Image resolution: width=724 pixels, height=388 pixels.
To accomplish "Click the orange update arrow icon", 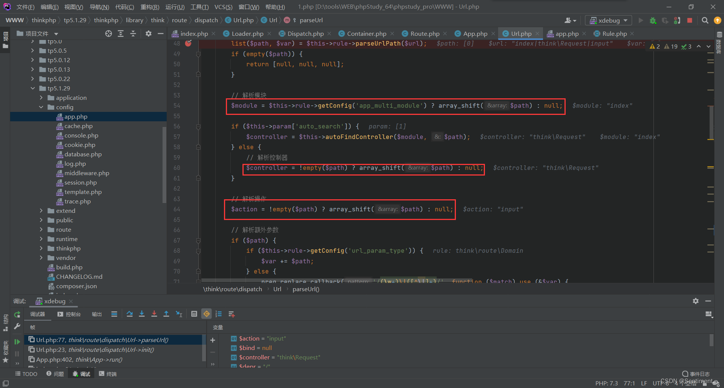I will (717, 20).
